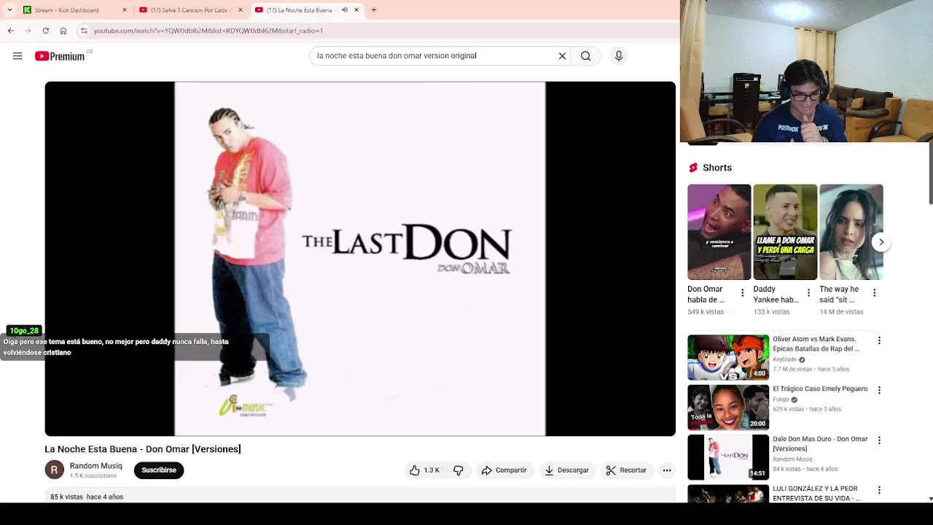Mute tab audio speaker icon
Image resolution: width=933 pixels, height=525 pixels.
point(345,10)
